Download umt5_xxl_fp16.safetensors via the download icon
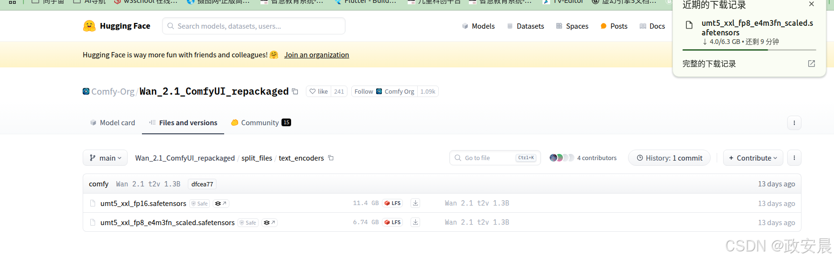The image size is (834, 260). click(x=416, y=203)
